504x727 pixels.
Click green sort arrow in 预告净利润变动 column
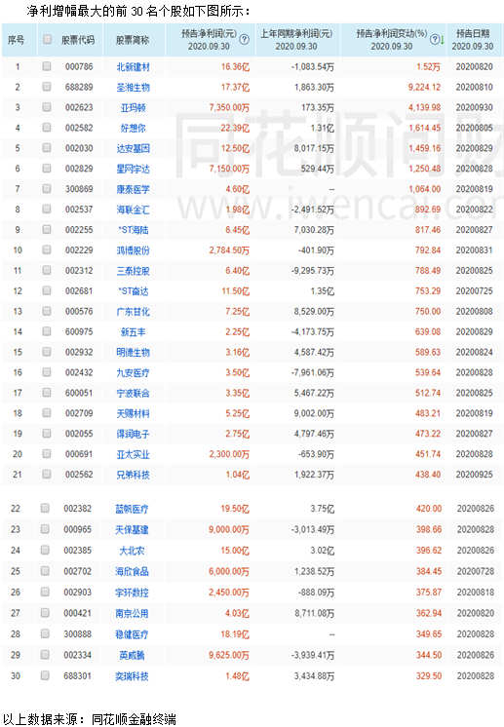(x=442, y=40)
